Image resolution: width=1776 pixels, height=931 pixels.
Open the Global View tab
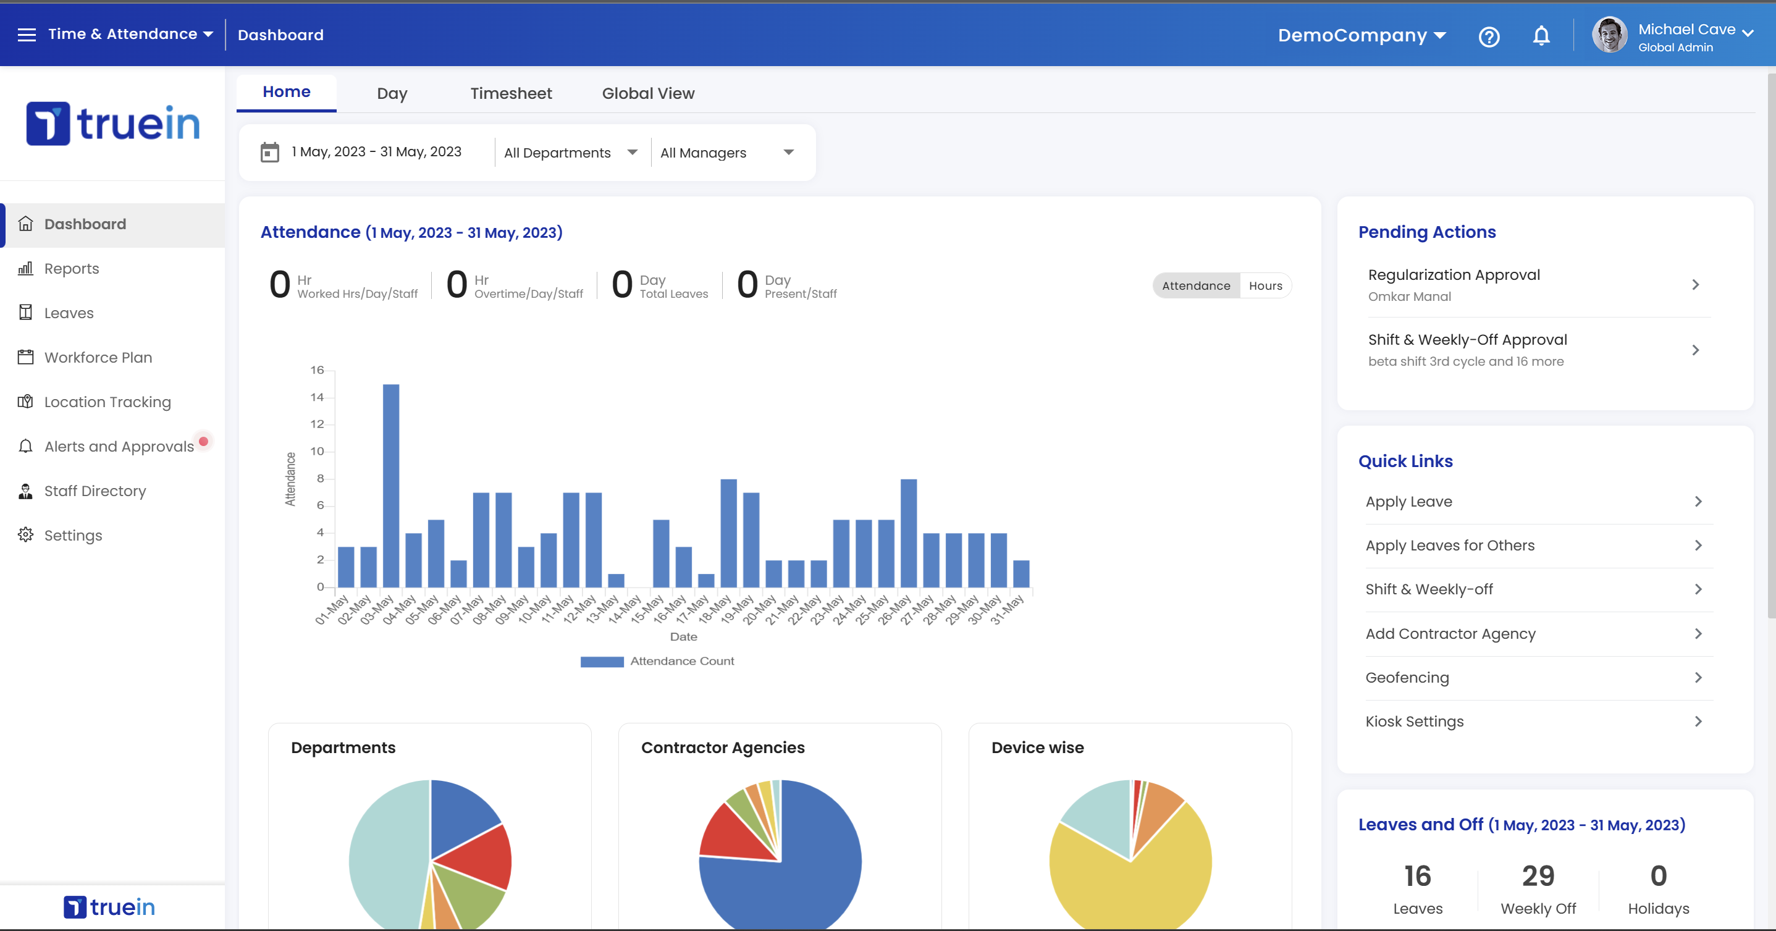(x=647, y=93)
